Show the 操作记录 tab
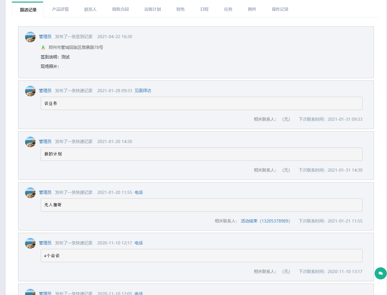The width and height of the screenshot is (387, 295). tap(280, 10)
